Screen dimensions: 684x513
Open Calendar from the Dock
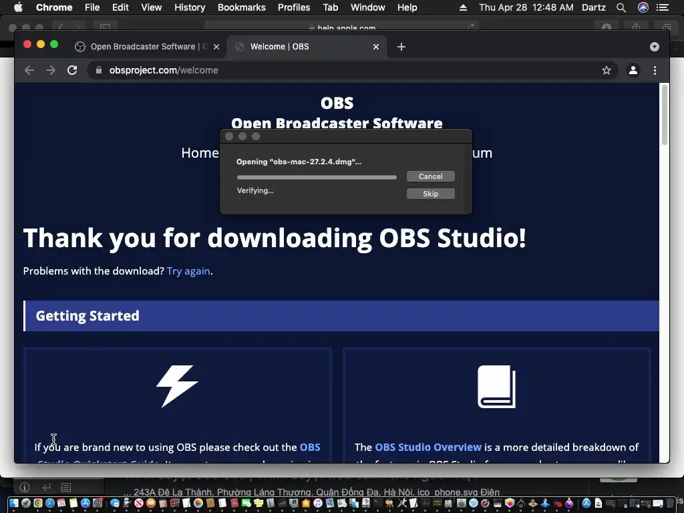(61, 503)
